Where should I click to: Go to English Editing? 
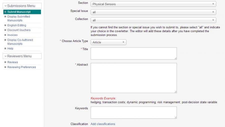(x=16, y=25)
